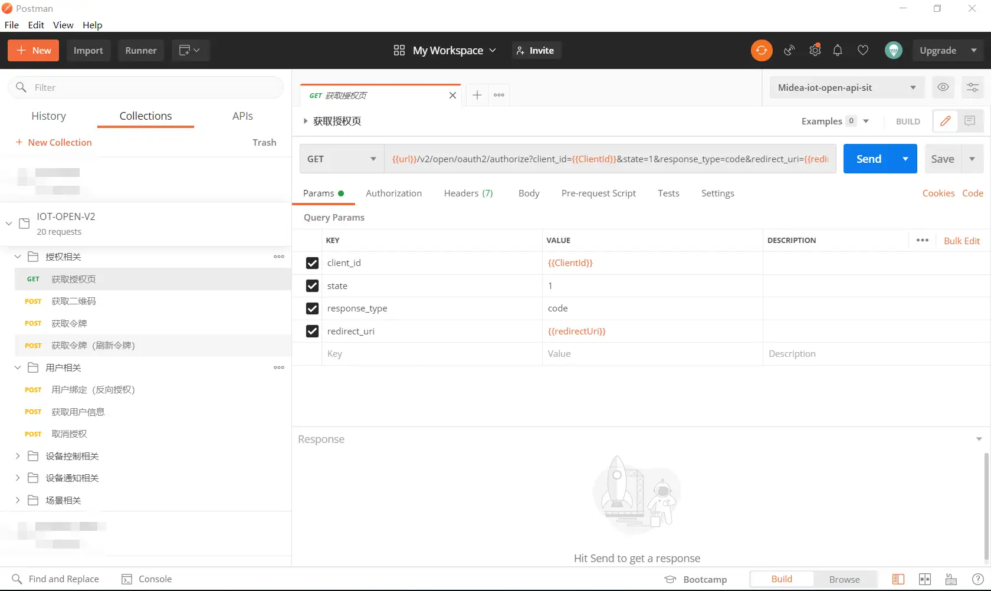Open settings gear icon in header

click(x=815, y=50)
